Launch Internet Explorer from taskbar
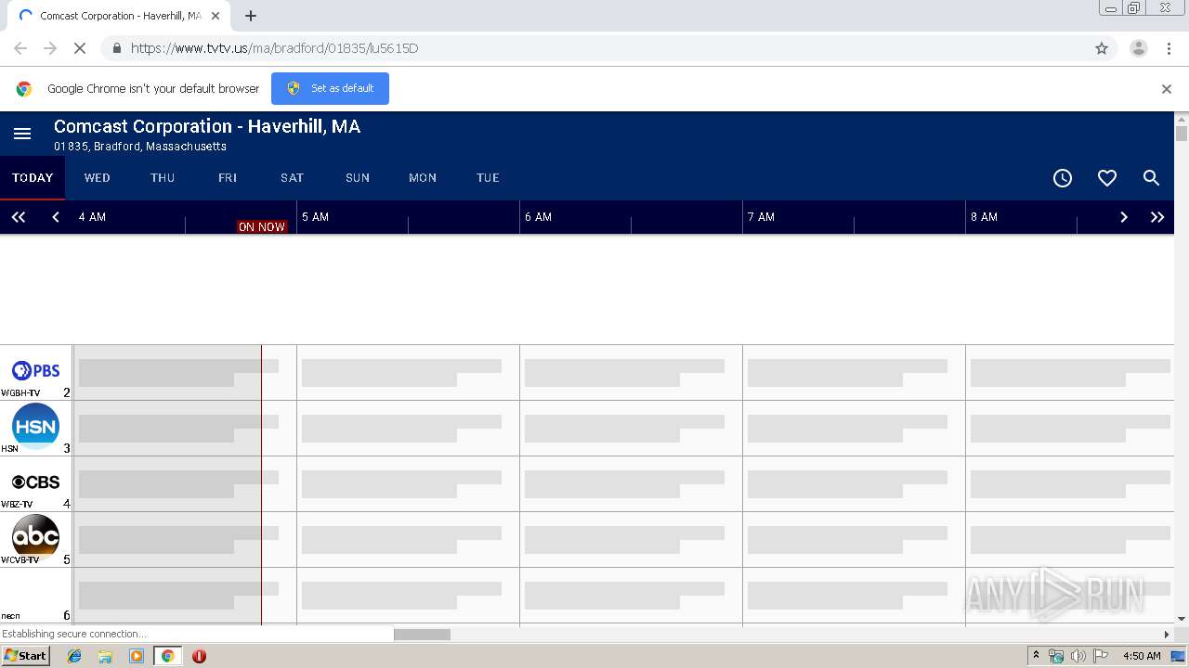Screen dimensions: 1189x668 click(x=74, y=656)
